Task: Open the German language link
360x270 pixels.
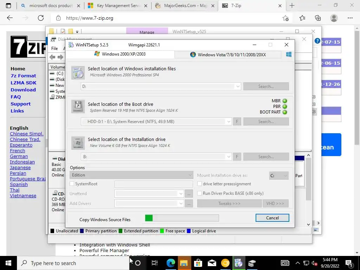Action: pos(19,156)
